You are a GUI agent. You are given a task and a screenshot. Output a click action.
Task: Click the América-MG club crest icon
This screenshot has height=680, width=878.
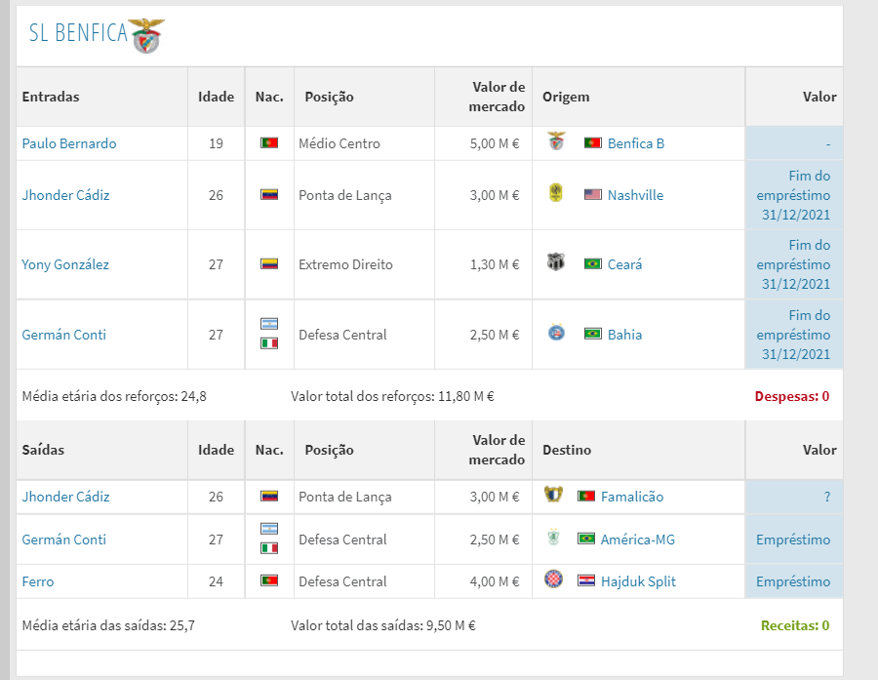coord(554,538)
